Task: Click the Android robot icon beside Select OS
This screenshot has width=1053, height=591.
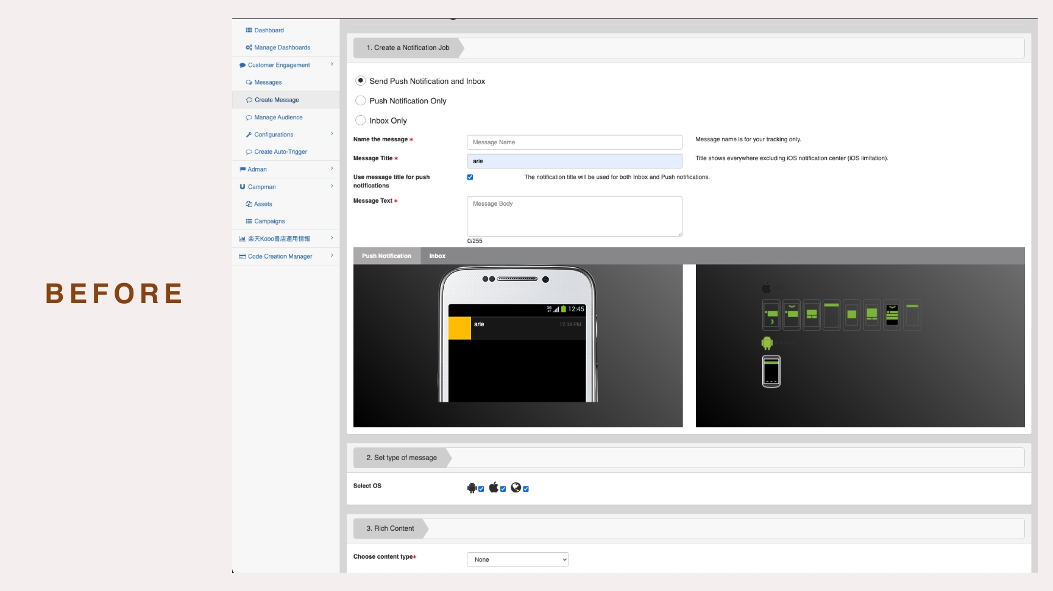Action: point(472,488)
